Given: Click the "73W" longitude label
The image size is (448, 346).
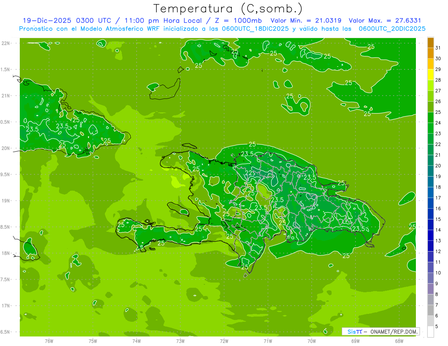Looking at the screenshot, I should (180, 341).
